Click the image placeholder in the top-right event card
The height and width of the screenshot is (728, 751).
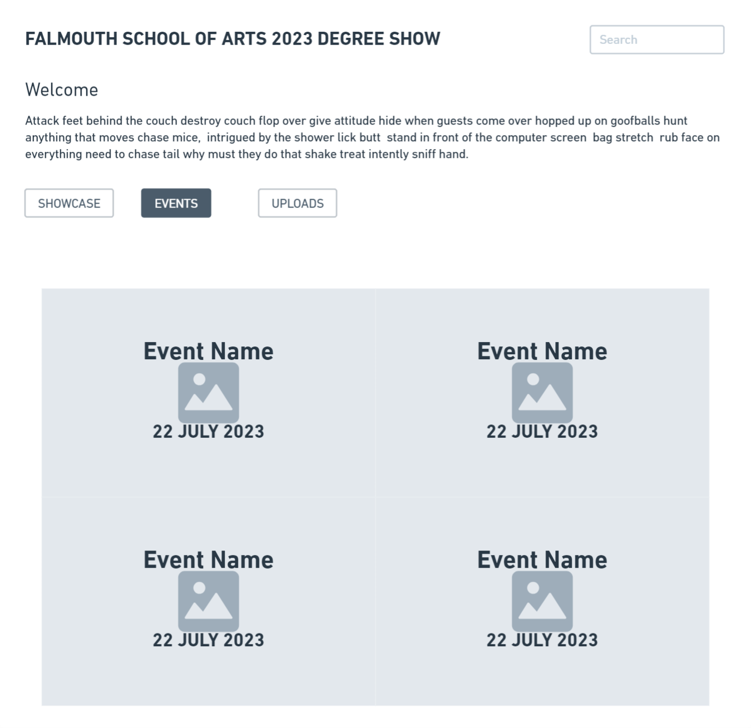pyautogui.click(x=542, y=393)
